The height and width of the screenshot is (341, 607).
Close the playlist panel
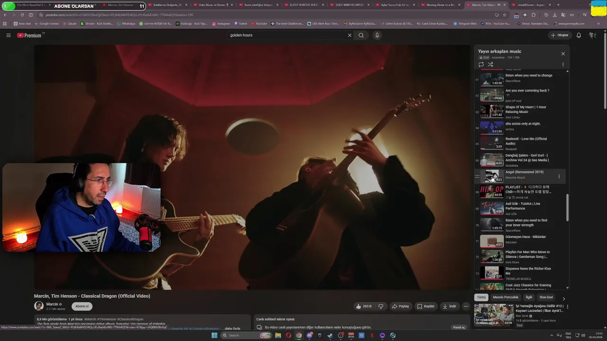tap(563, 54)
